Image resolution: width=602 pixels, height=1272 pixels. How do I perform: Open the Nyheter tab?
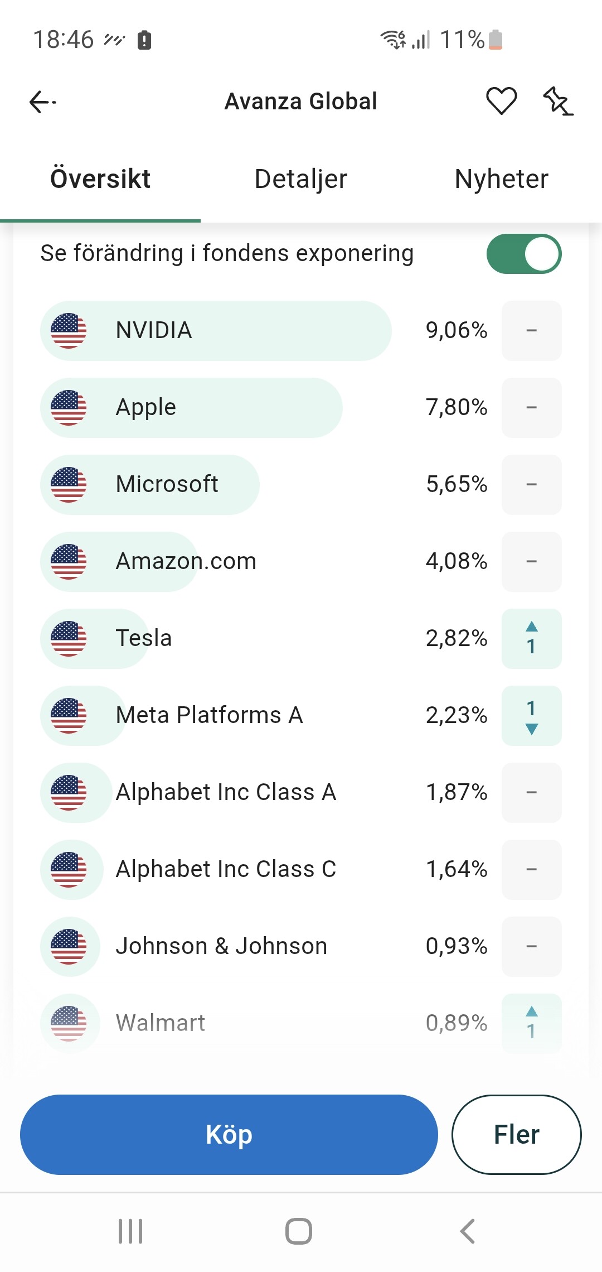tap(501, 179)
